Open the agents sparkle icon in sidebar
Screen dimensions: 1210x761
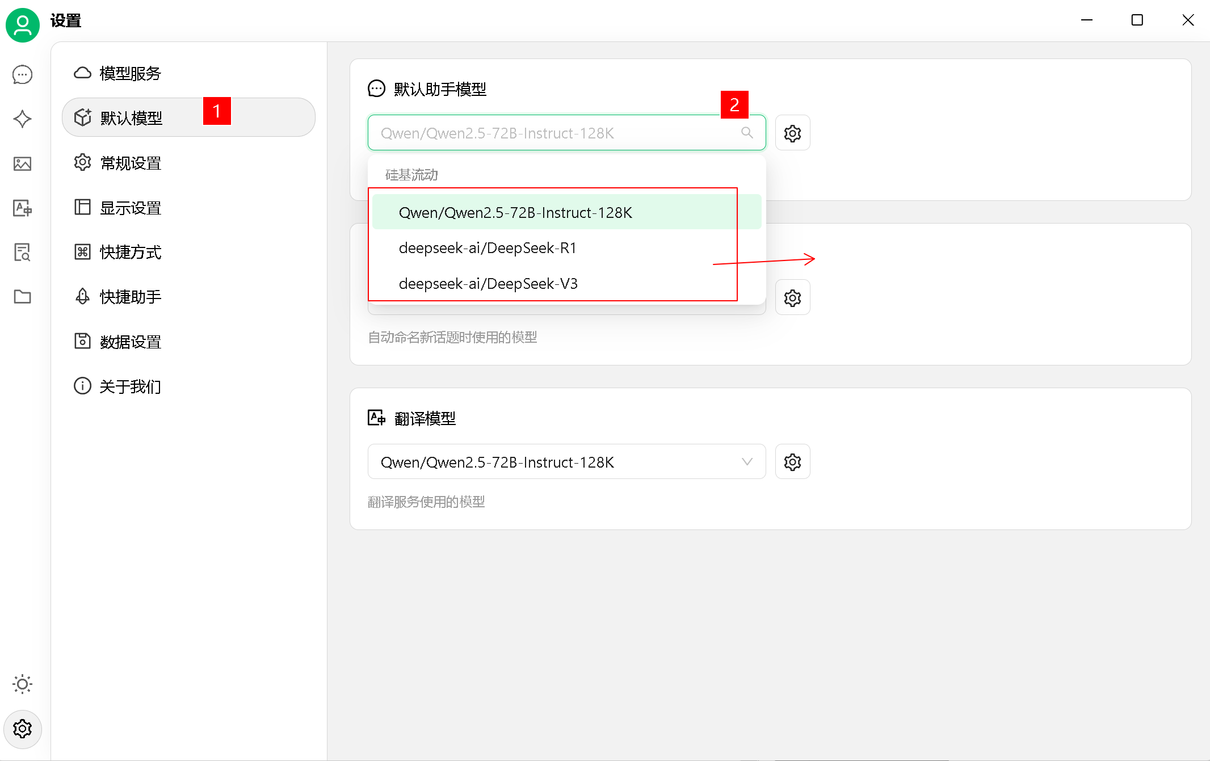click(22, 119)
